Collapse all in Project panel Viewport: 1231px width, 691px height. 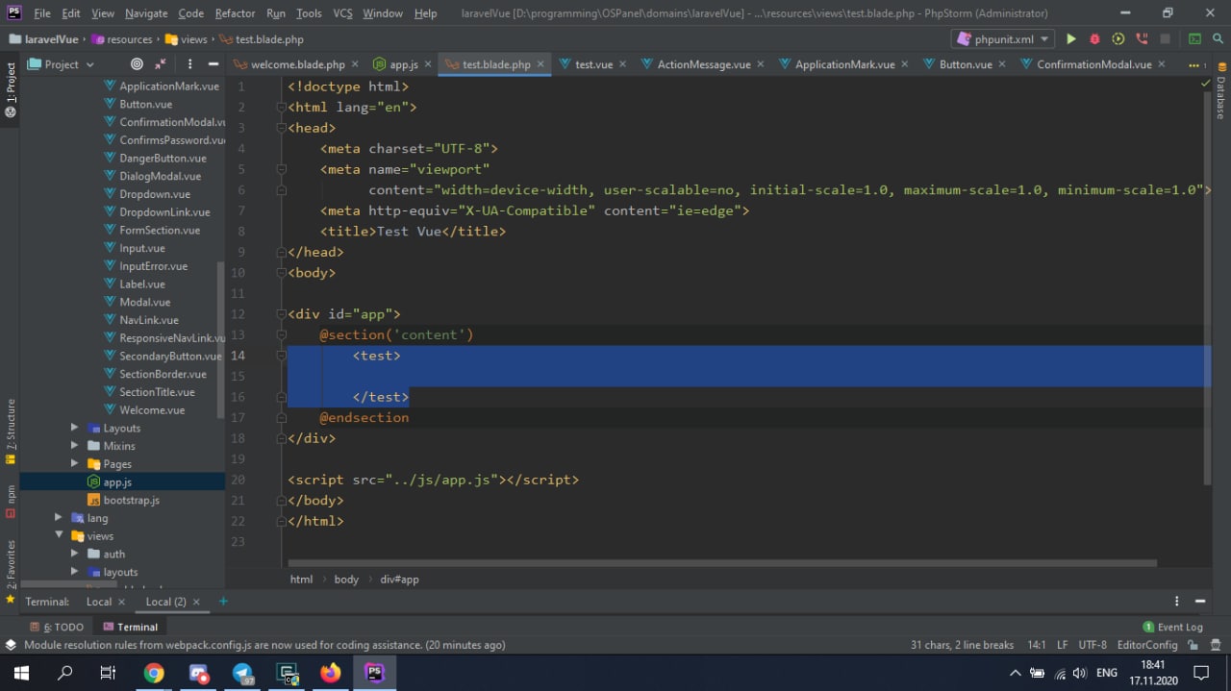161,64
